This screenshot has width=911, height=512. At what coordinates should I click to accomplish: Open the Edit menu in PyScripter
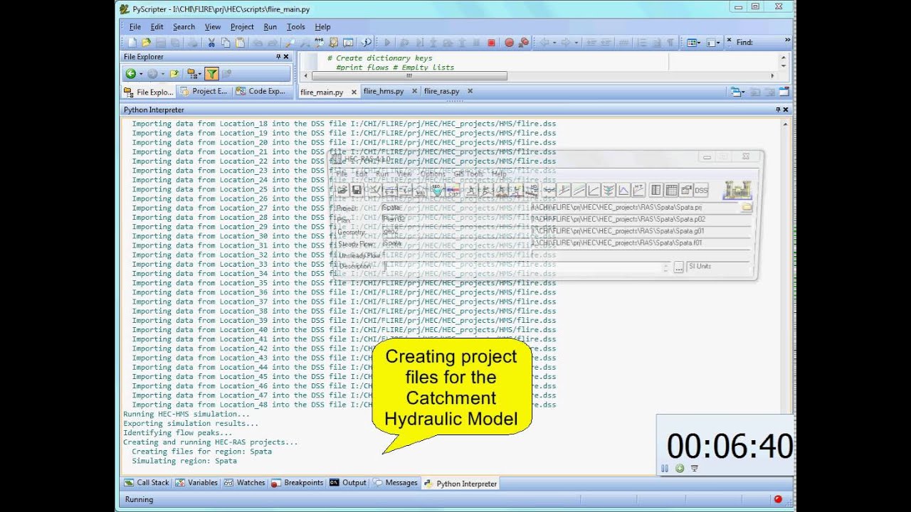[x=157, y=26]
